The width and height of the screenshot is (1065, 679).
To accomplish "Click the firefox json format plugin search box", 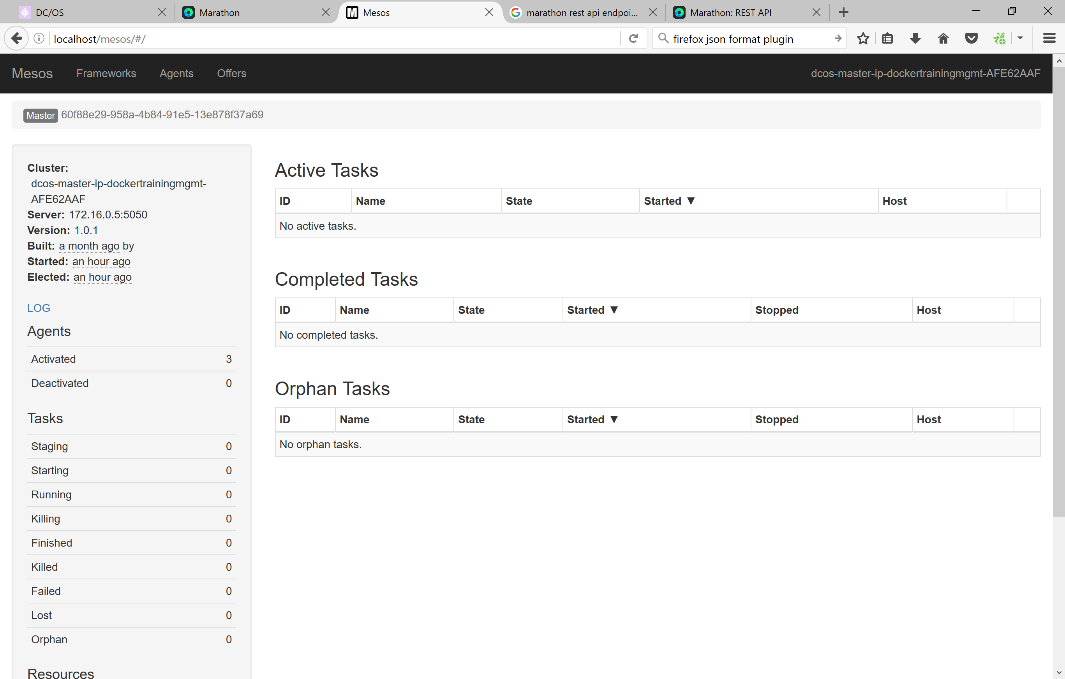I will tap(749, 39).
